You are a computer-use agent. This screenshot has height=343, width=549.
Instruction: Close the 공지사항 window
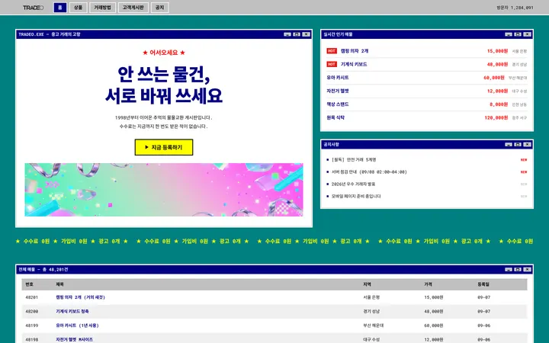(528, 145)
